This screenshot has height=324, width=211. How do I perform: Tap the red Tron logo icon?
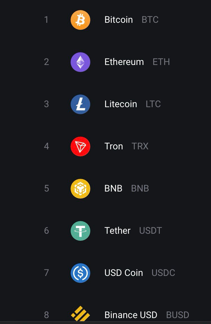pos(80,147)
